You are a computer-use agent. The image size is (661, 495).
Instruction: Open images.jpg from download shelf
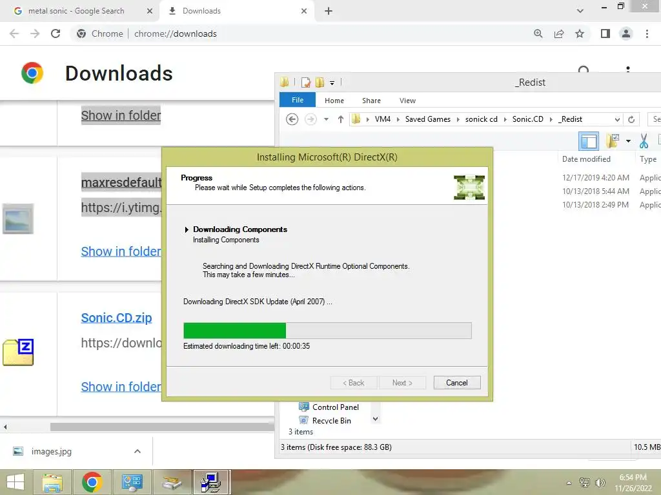[x=52, y=451]
